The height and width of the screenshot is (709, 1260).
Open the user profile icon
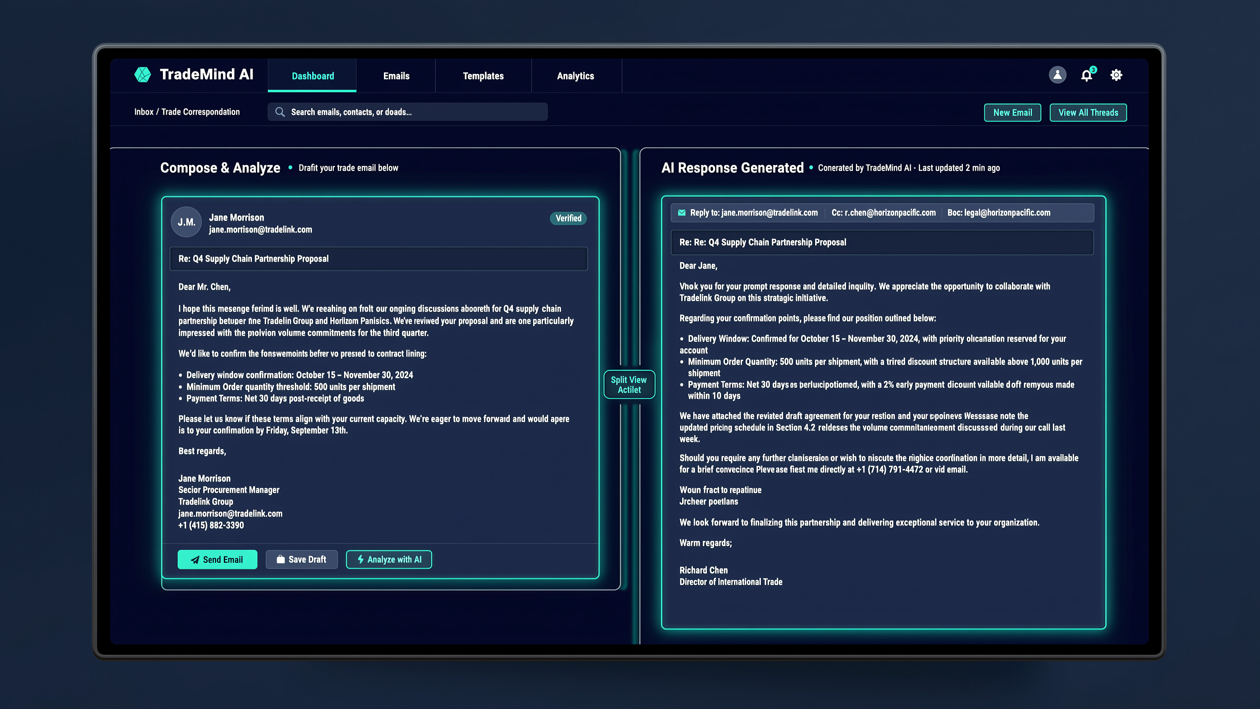tap(1057, 75)
